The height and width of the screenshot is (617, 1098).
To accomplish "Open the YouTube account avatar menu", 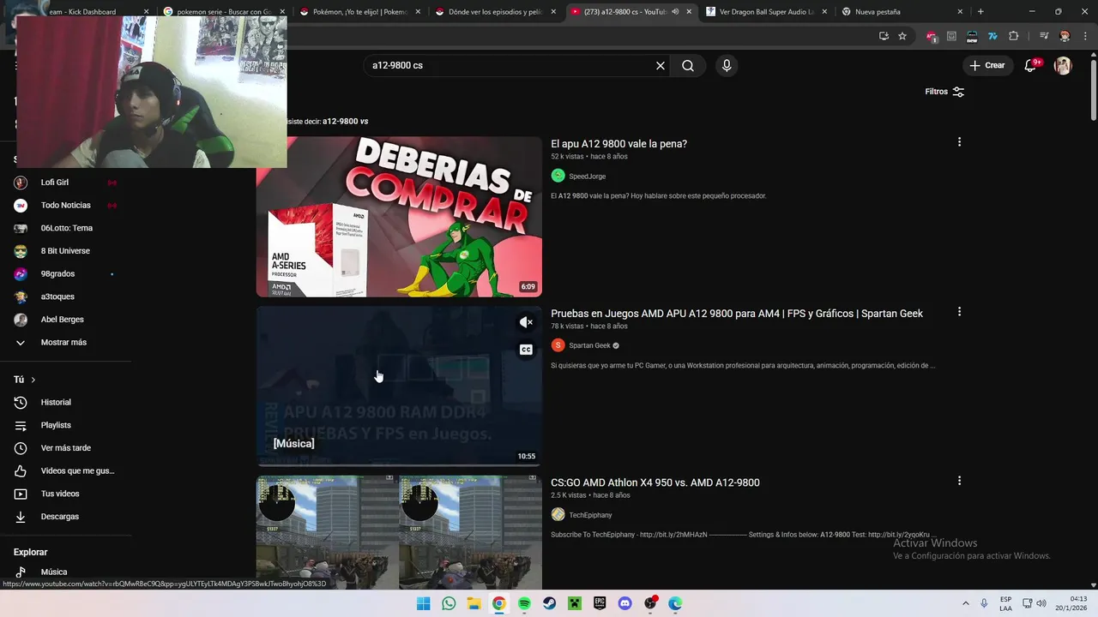I will point(1063,65).
